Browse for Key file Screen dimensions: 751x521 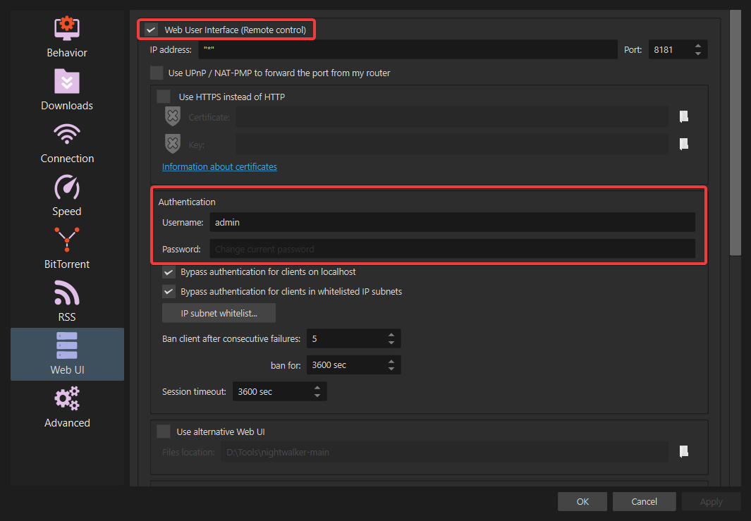[x=684, y=144]
